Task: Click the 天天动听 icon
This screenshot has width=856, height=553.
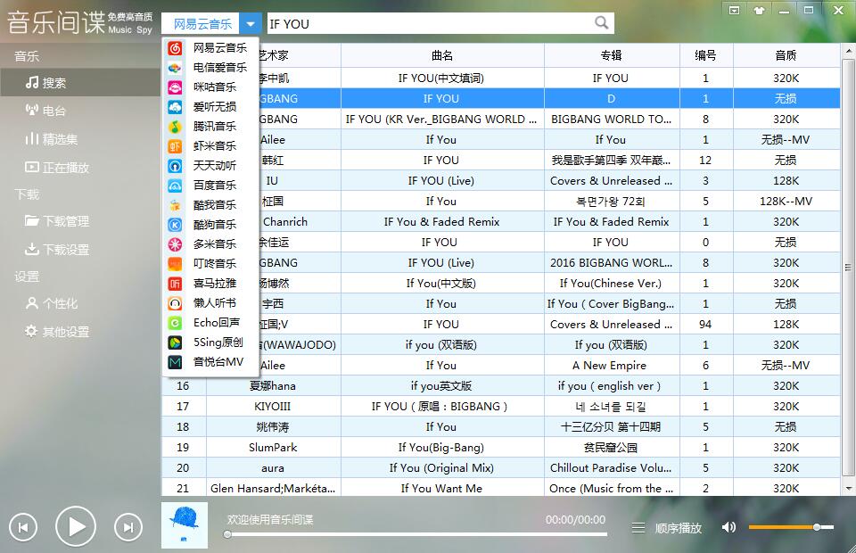Action: point(175,166)
